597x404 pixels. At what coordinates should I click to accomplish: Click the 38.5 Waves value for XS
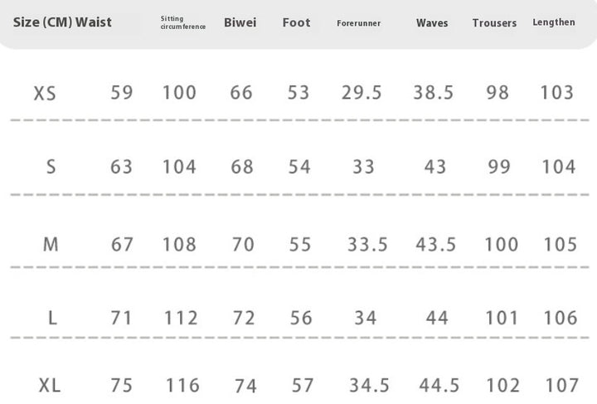[x=434, y=93]
